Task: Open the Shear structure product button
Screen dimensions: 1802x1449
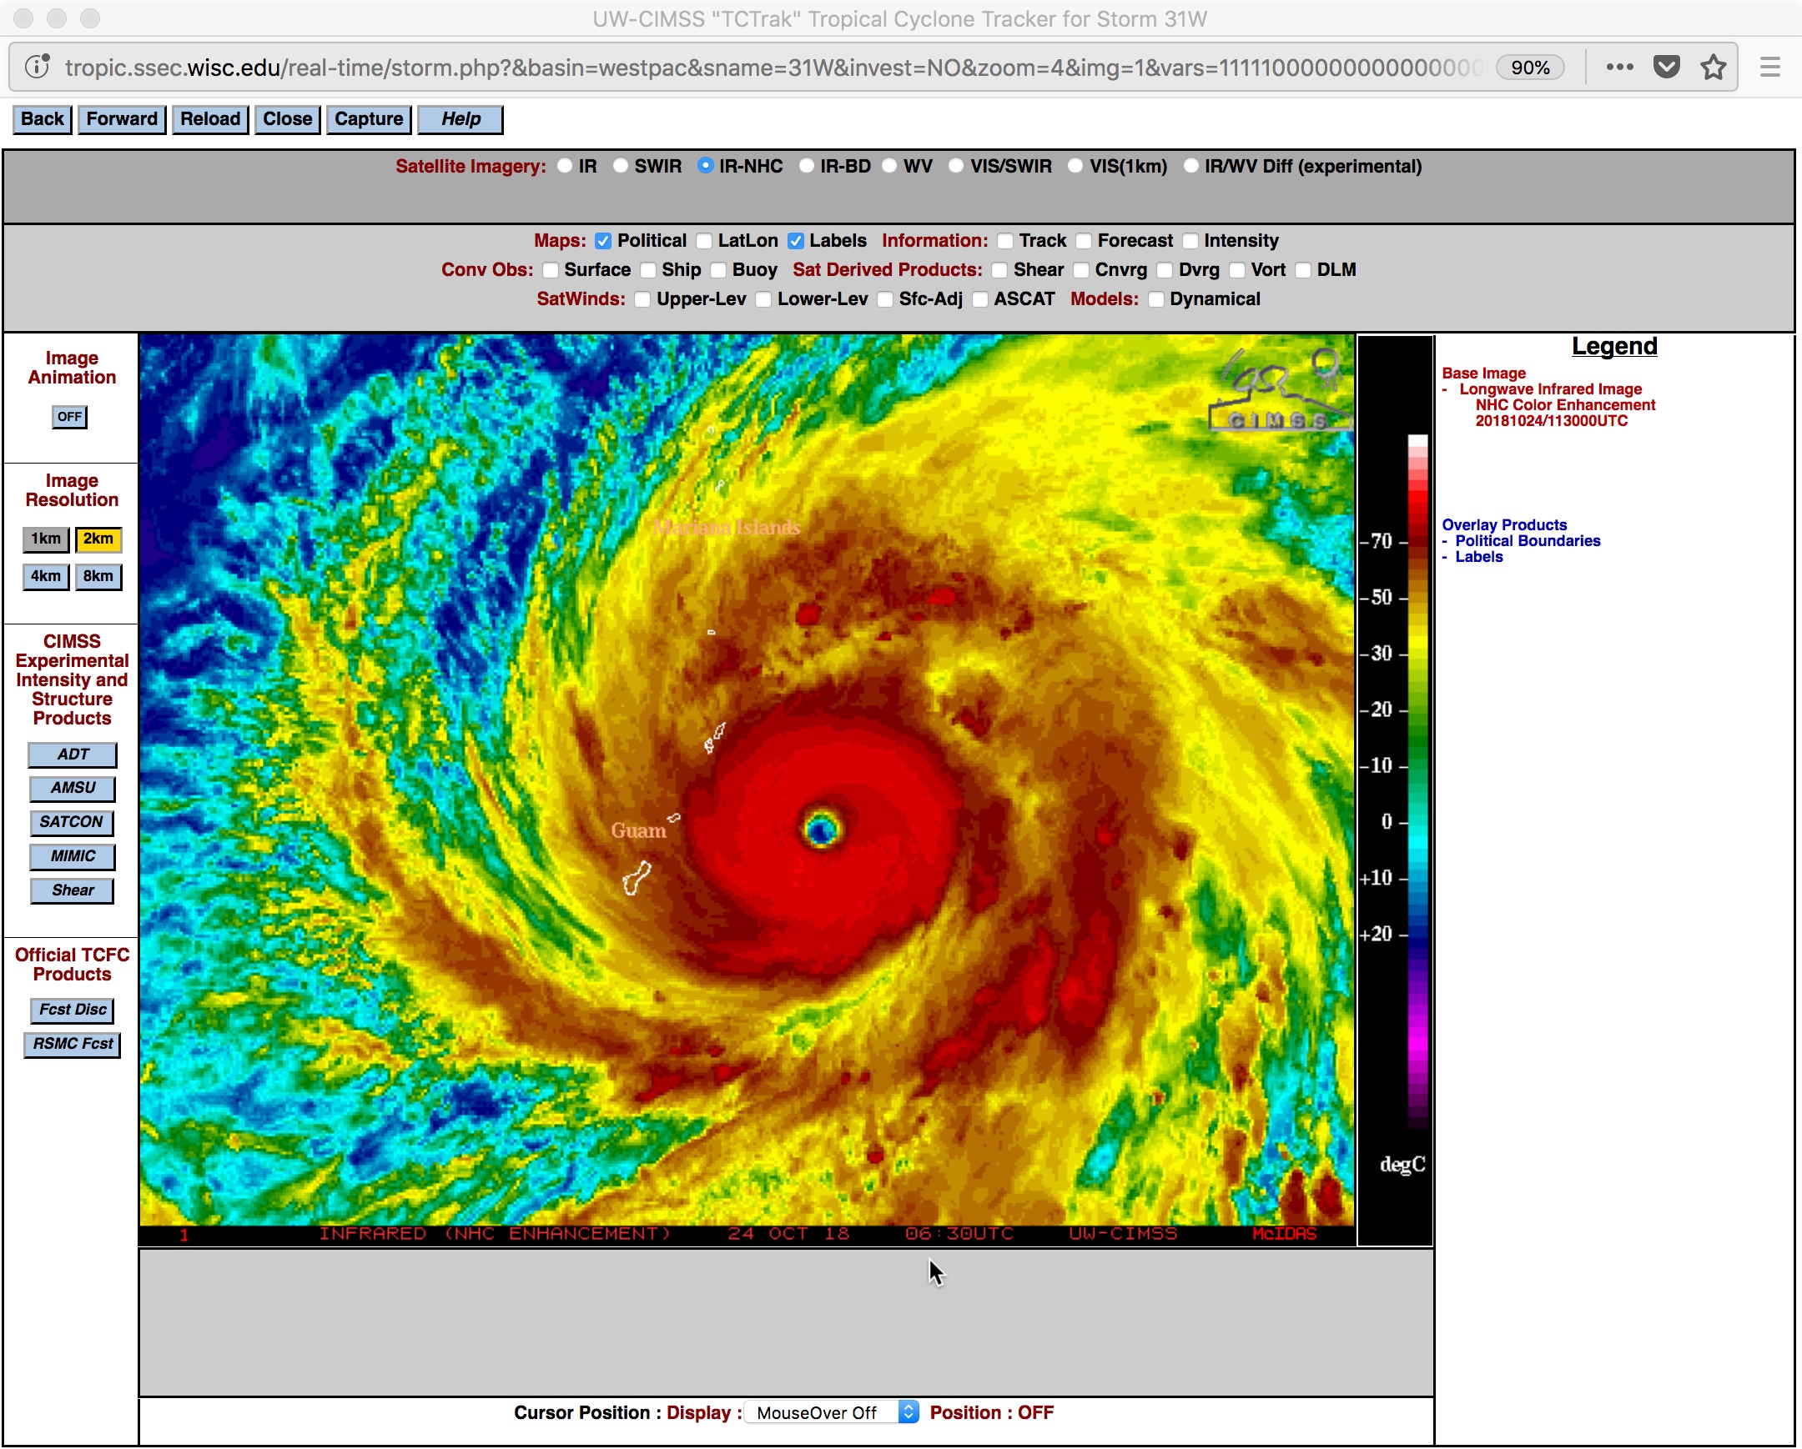Action: pos(73,890)
